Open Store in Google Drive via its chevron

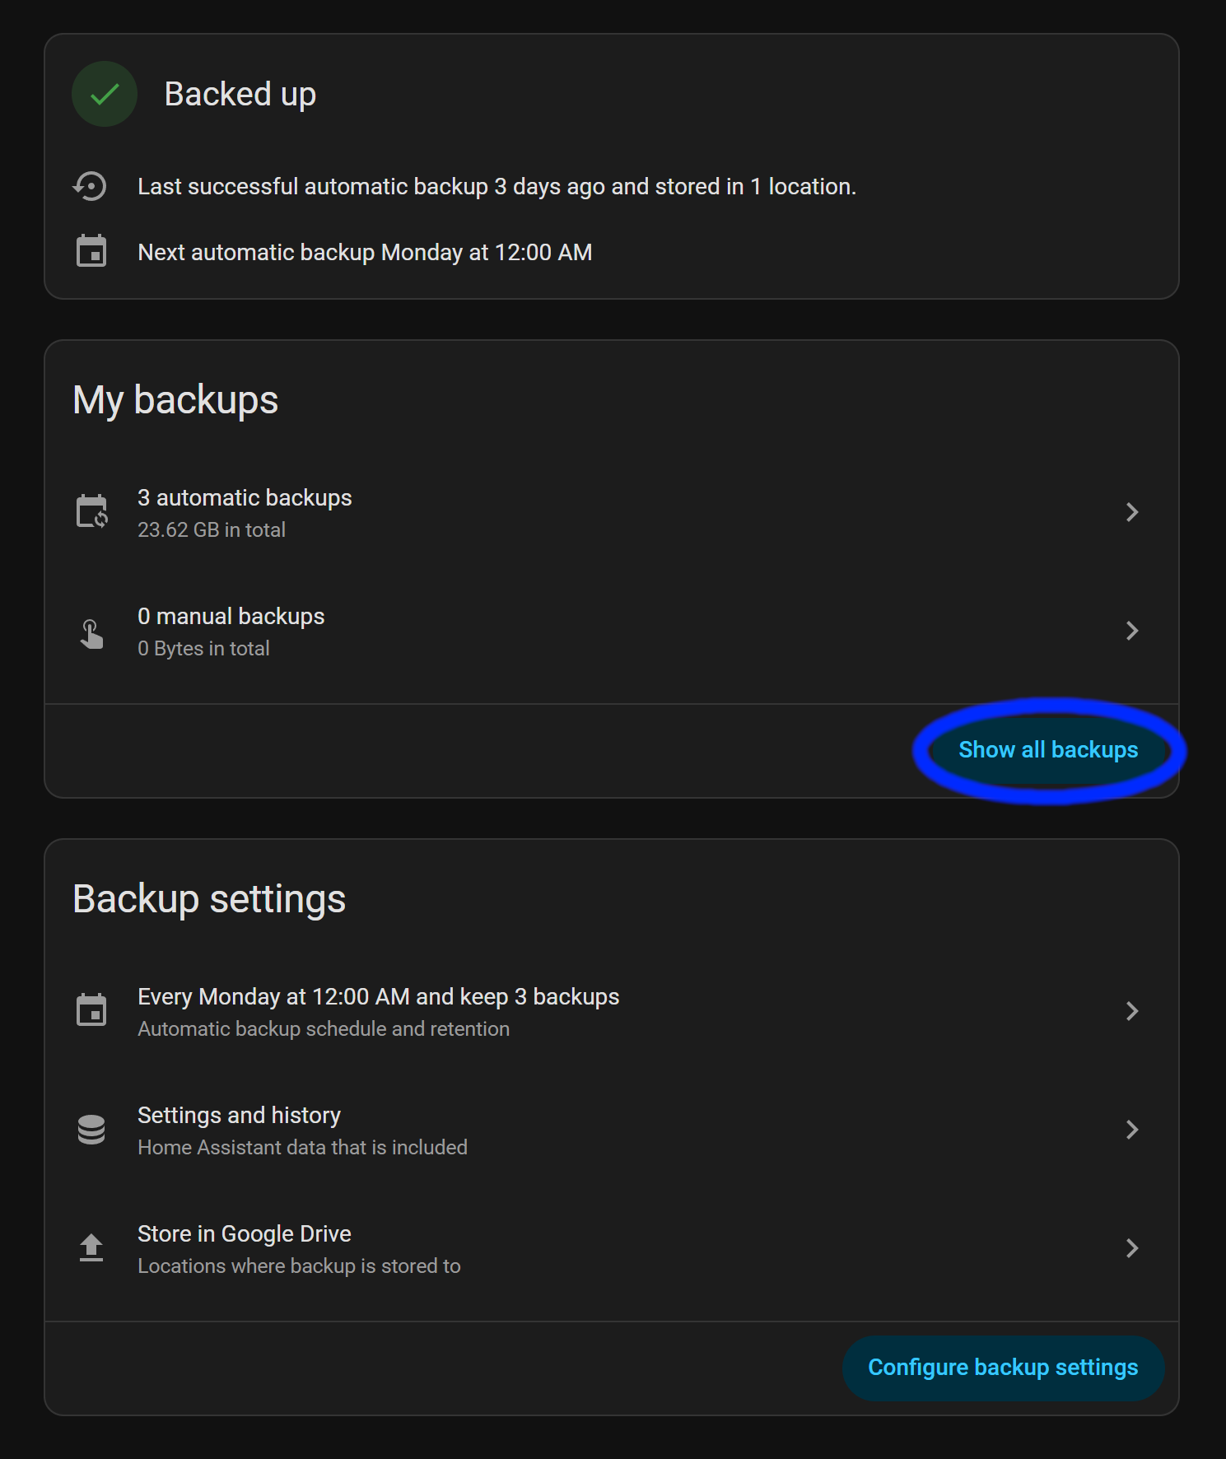tap(1132, 1248)
